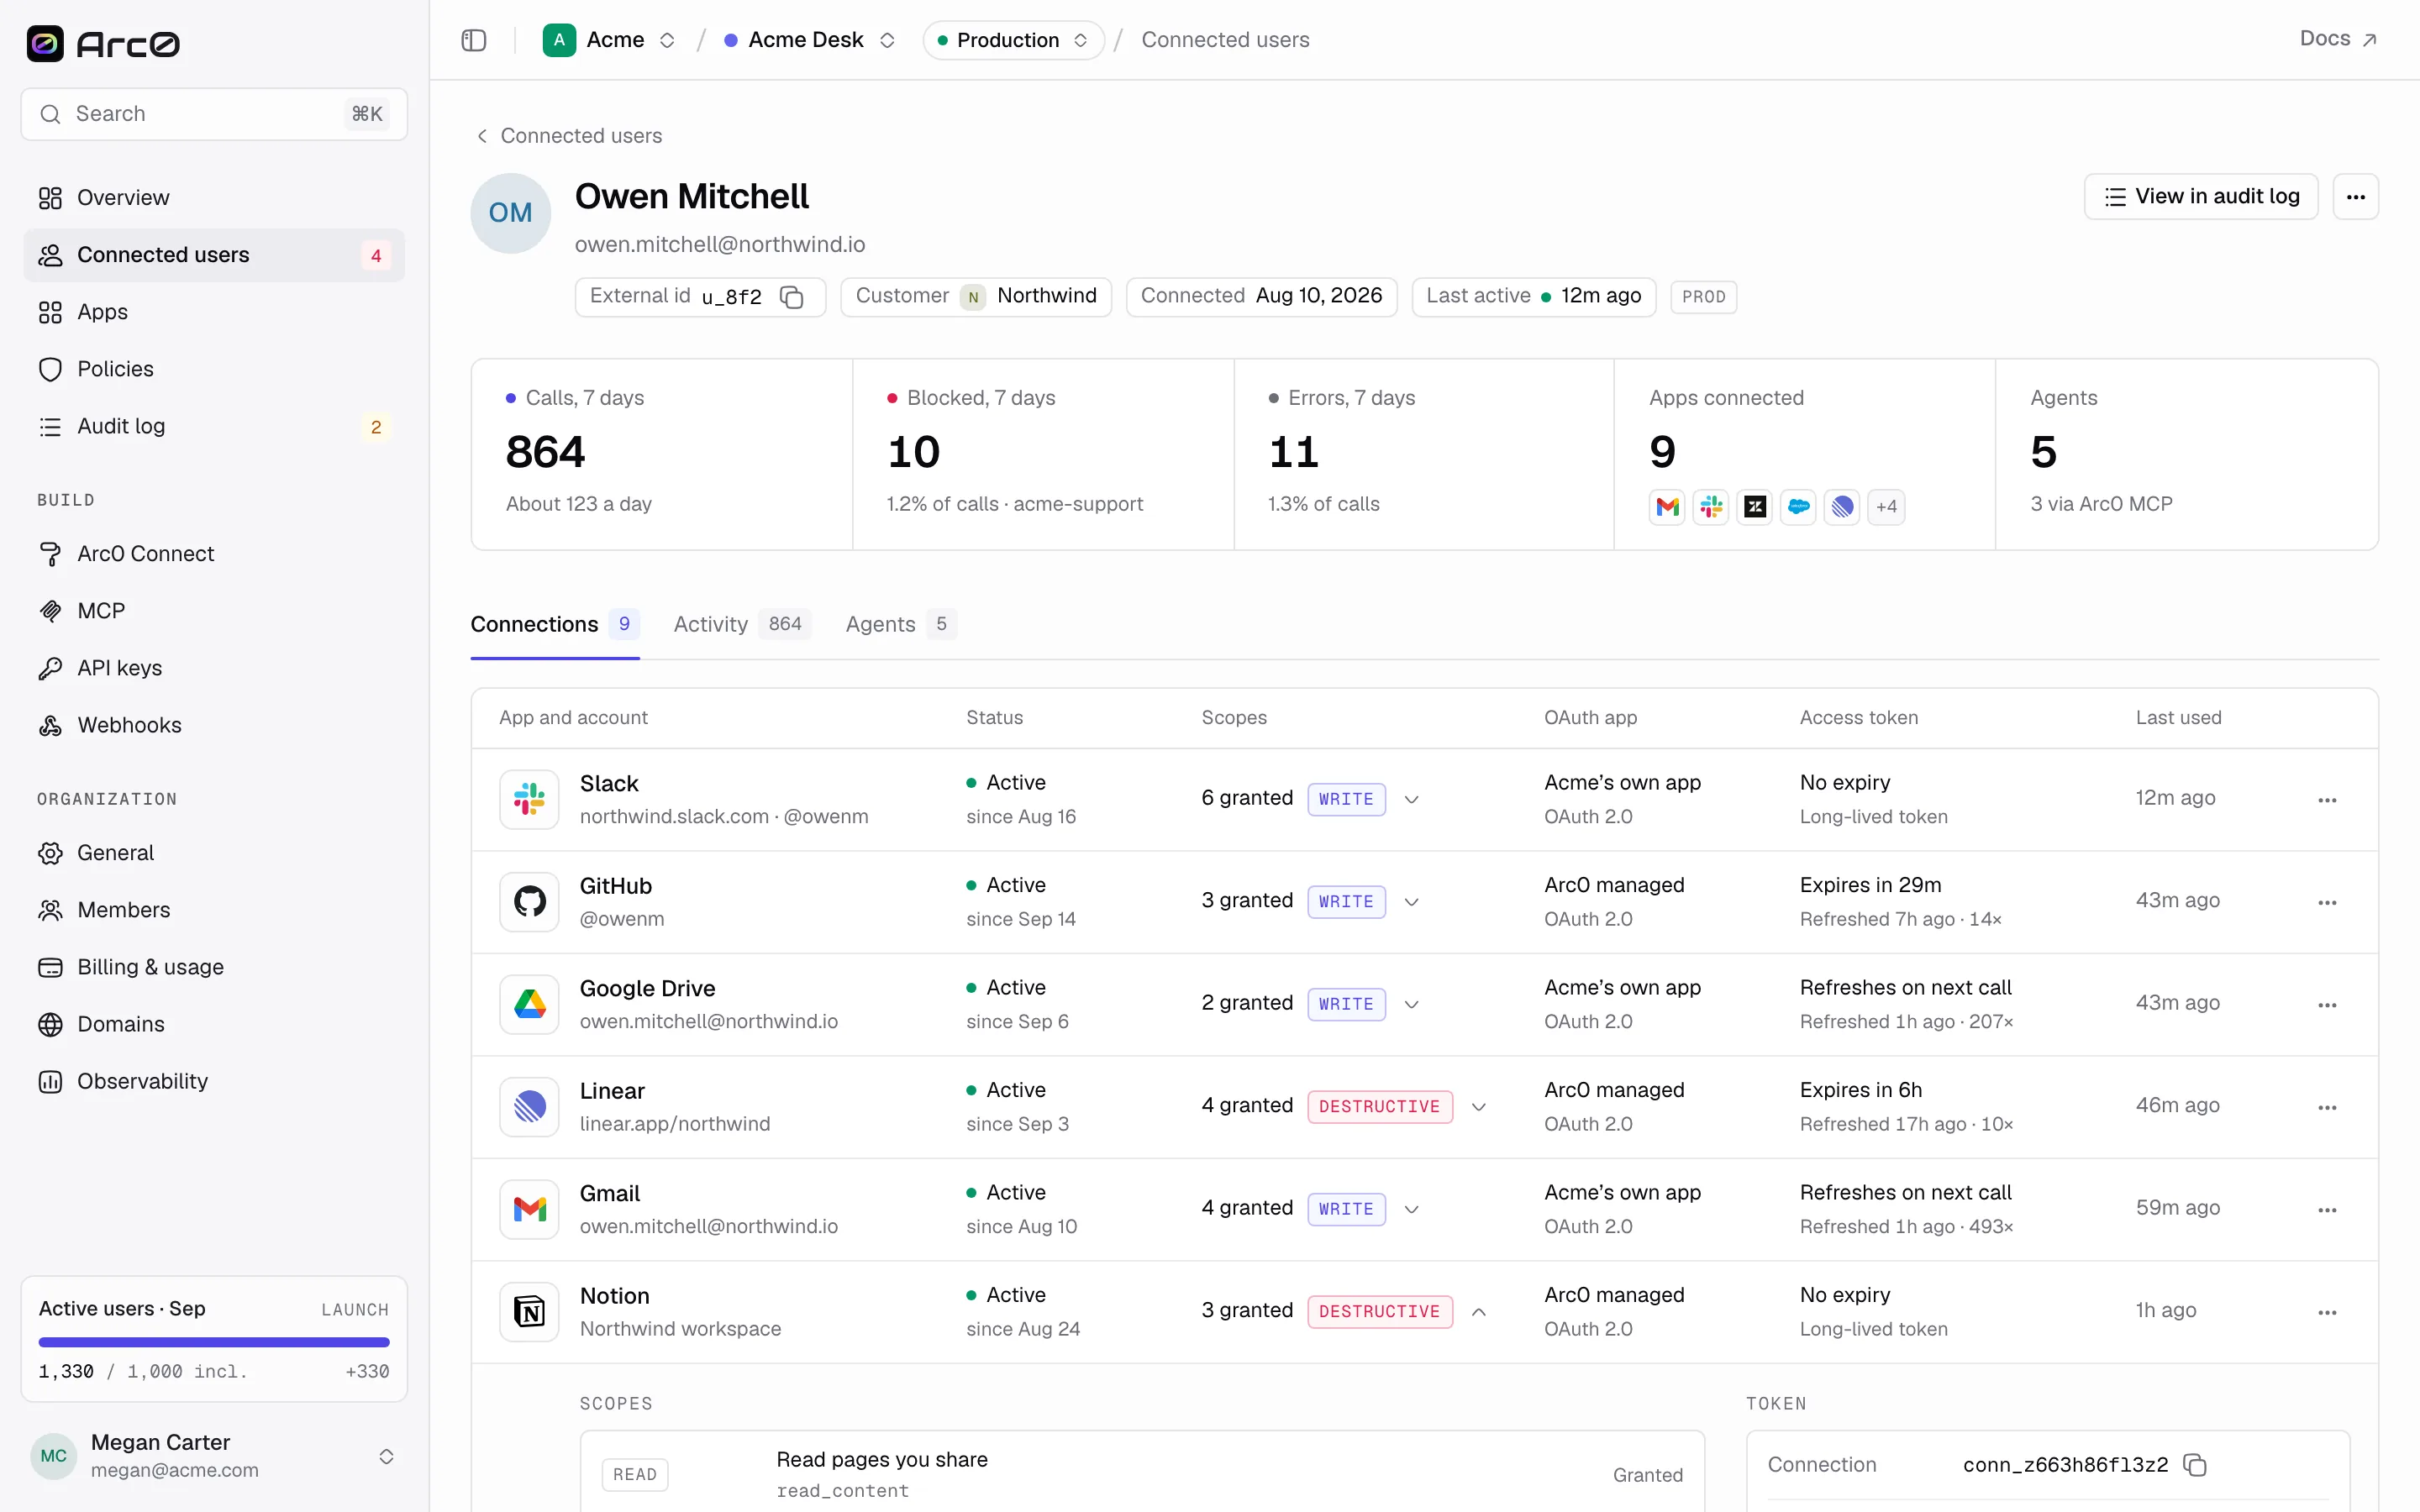Open Domains in sidebar
Screen dimensions: 2420x1512
(214, 1024)
